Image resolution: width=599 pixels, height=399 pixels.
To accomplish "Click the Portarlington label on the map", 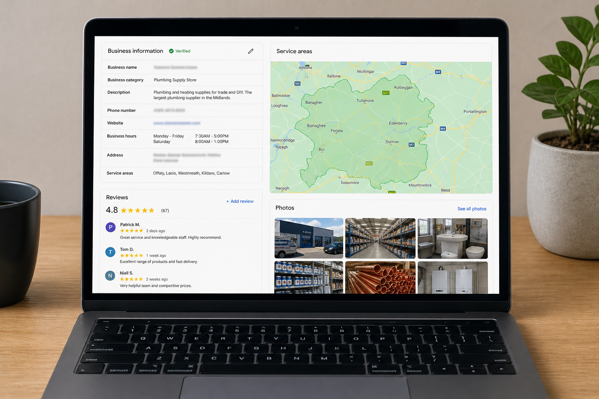I will point(475,112).
